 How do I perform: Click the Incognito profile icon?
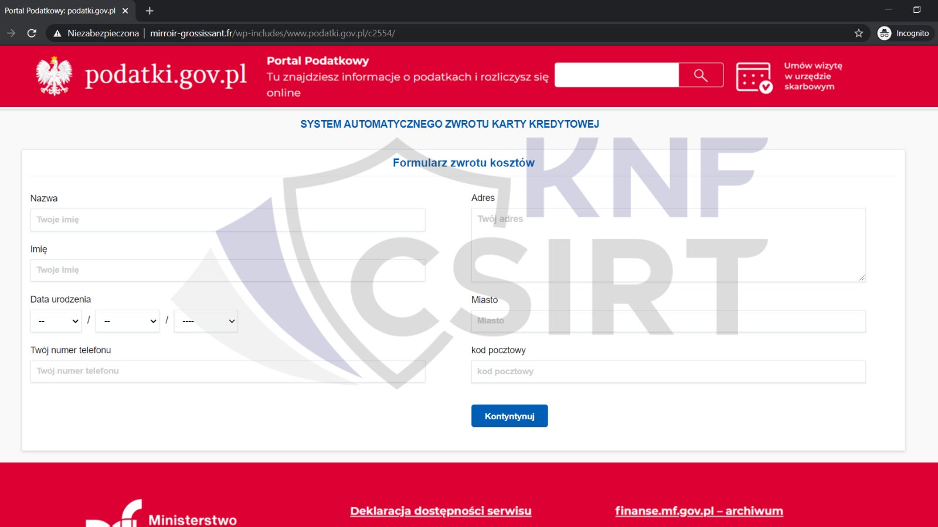884,33
